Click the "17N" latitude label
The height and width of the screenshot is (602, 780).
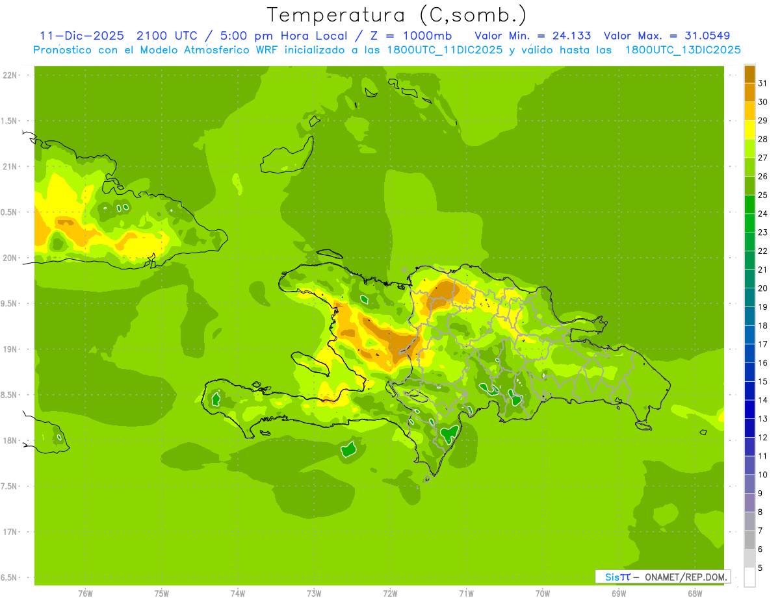click(x=9, y=532)
